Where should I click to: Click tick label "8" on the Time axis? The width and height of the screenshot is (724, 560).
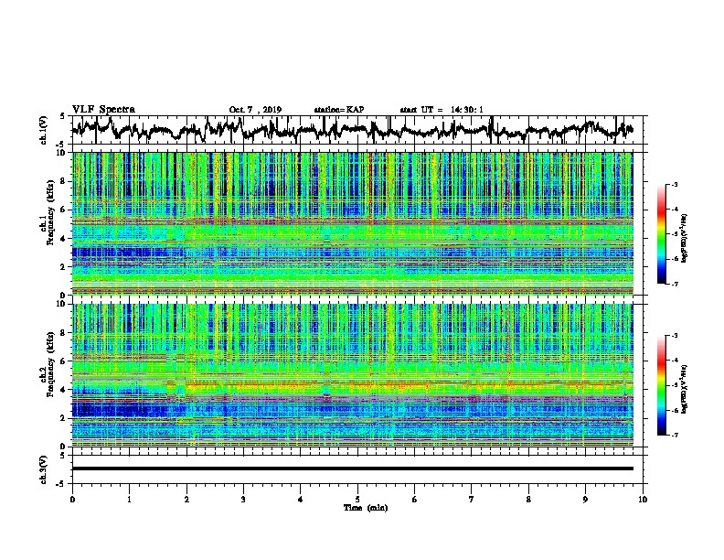528,500
